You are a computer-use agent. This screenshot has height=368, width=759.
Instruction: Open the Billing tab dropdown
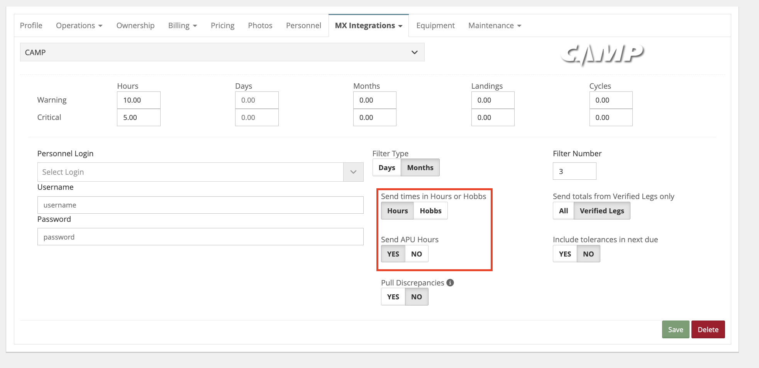coord(183,25)
